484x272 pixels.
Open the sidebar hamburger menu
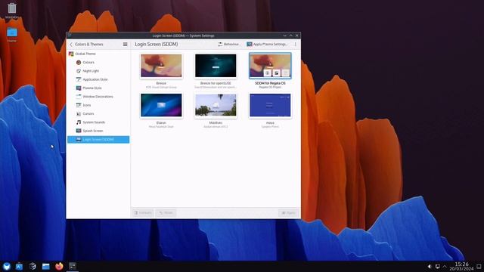click(x=125, y=45)
